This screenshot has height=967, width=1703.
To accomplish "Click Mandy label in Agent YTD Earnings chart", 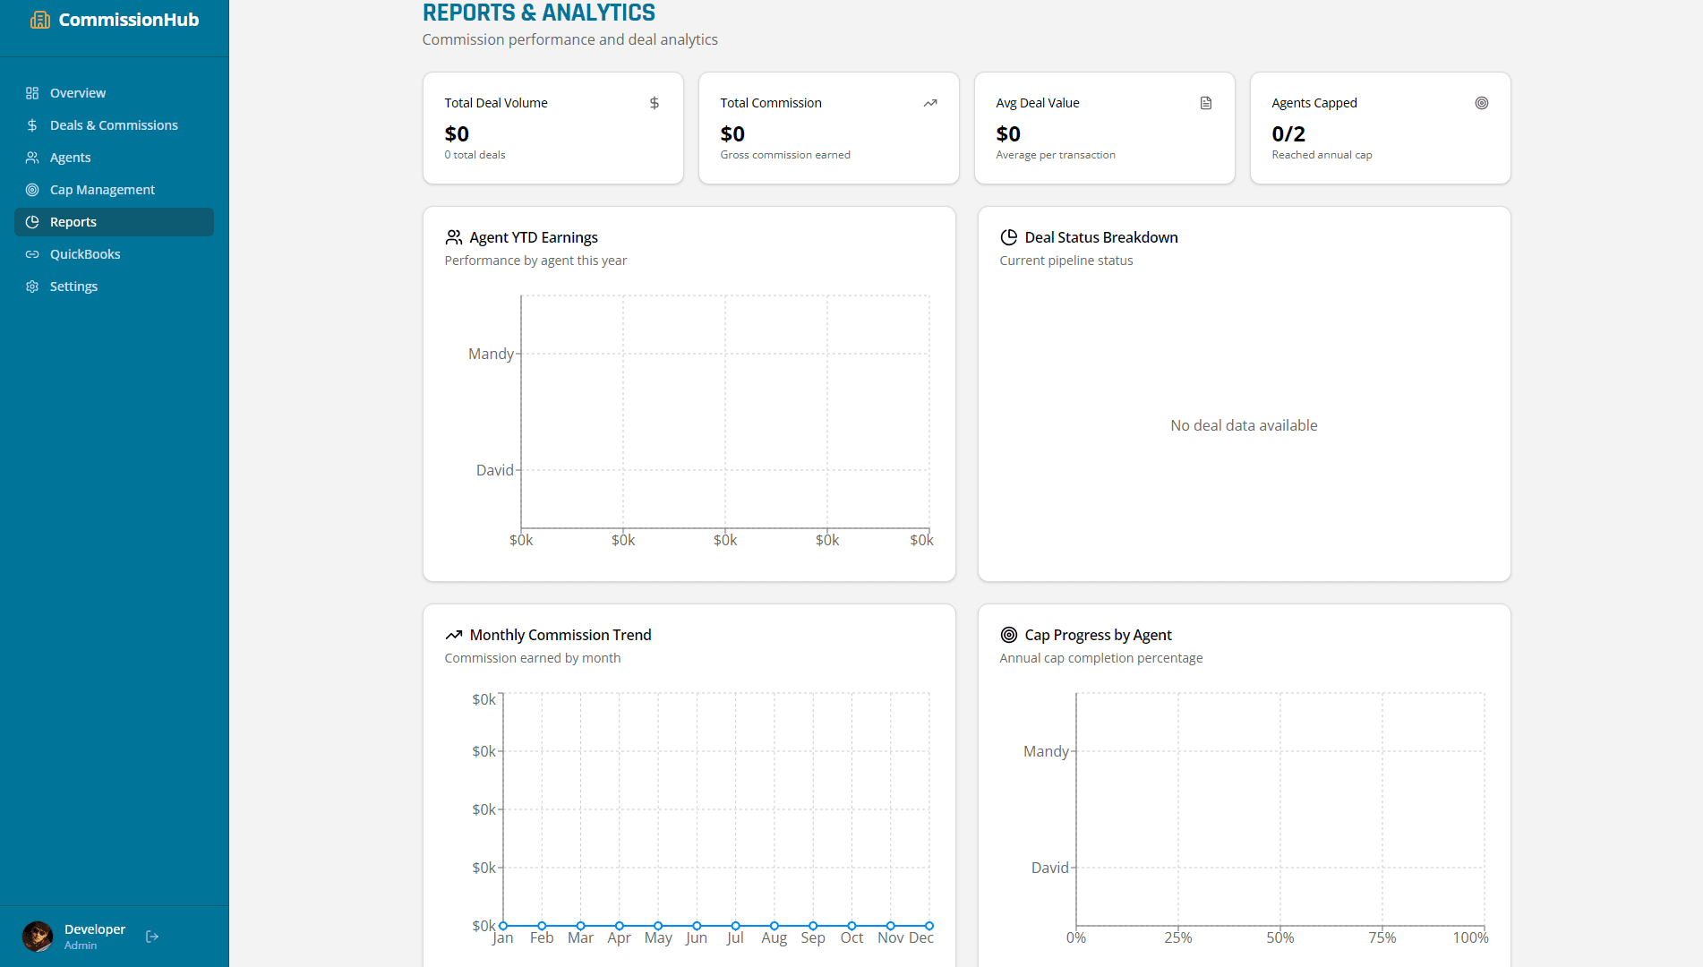I will tap(491, 354).
